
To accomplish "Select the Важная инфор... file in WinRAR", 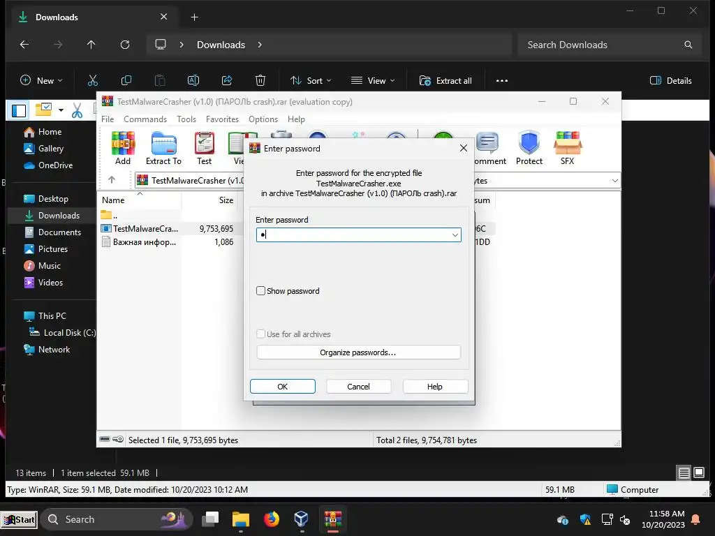I will [144, 242].
